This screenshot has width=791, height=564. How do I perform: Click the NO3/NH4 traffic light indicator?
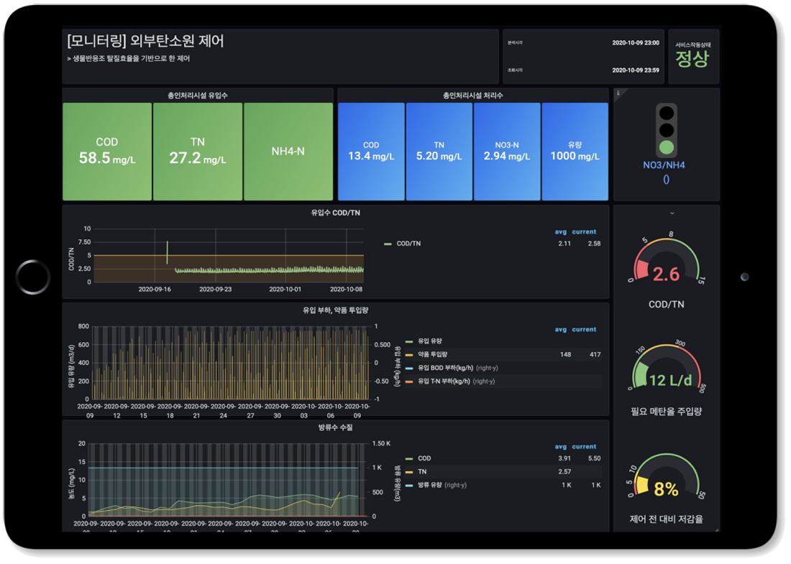click(667, 129)
